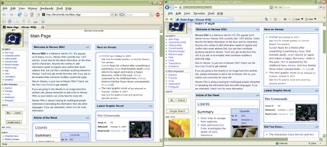Screen dimensions: 327x147
Task: Refresh the page in Internet Explorer
Action: 276,7
